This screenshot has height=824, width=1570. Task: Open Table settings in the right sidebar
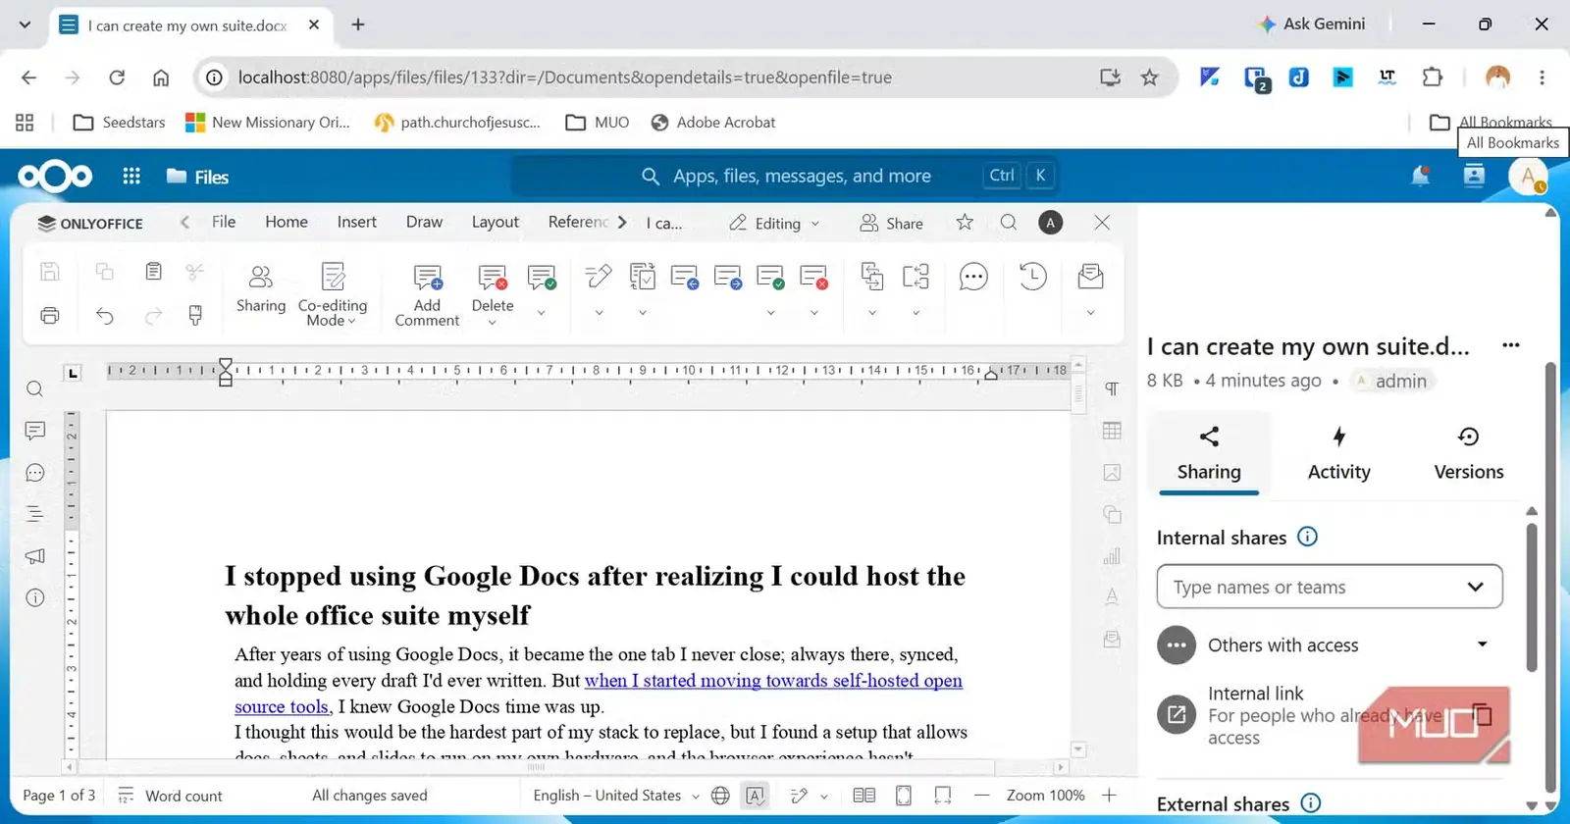click(1112, 431)
